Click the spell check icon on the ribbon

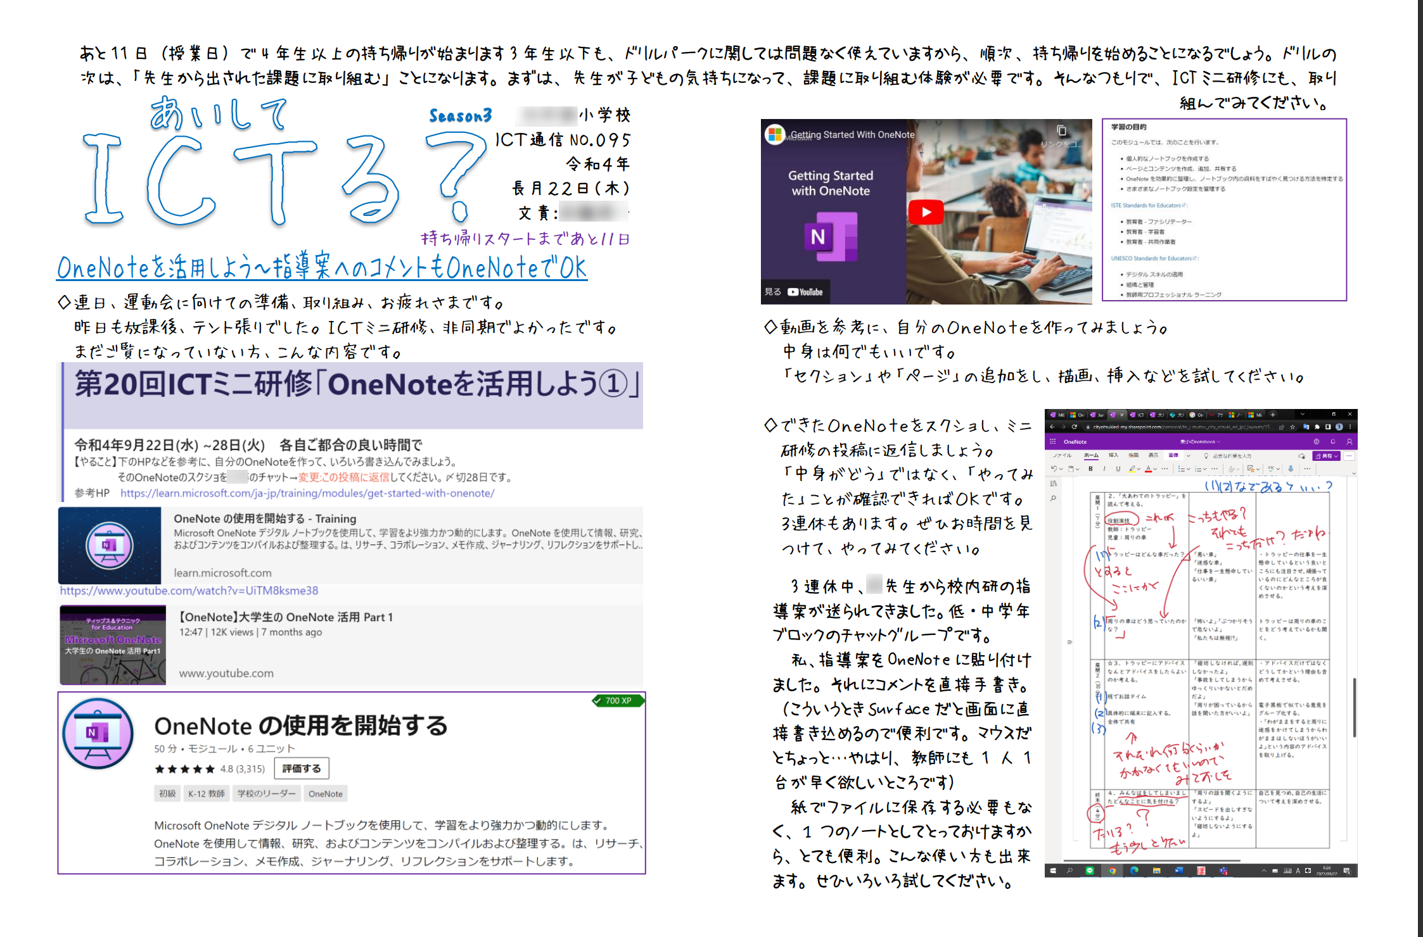click(1272, 468)
